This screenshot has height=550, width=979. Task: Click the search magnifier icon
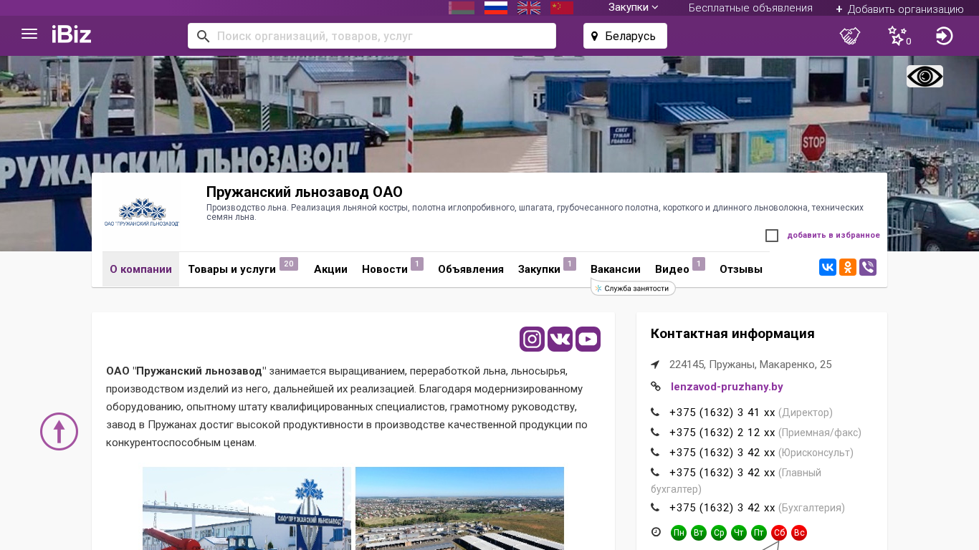[203, 36]
